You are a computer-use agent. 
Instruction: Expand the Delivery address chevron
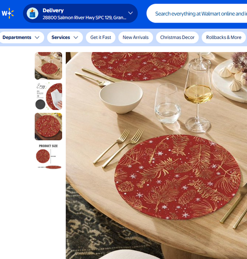click(x=131, y=13)
